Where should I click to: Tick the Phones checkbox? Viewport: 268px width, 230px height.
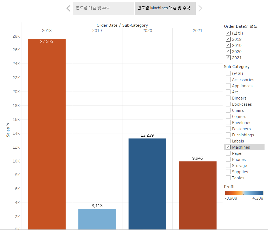[228, 159]
